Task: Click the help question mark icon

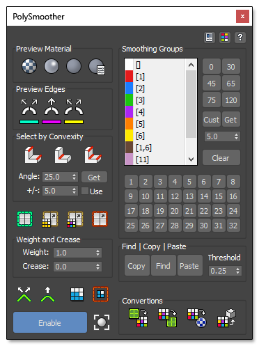Action: tap(240, 38)
